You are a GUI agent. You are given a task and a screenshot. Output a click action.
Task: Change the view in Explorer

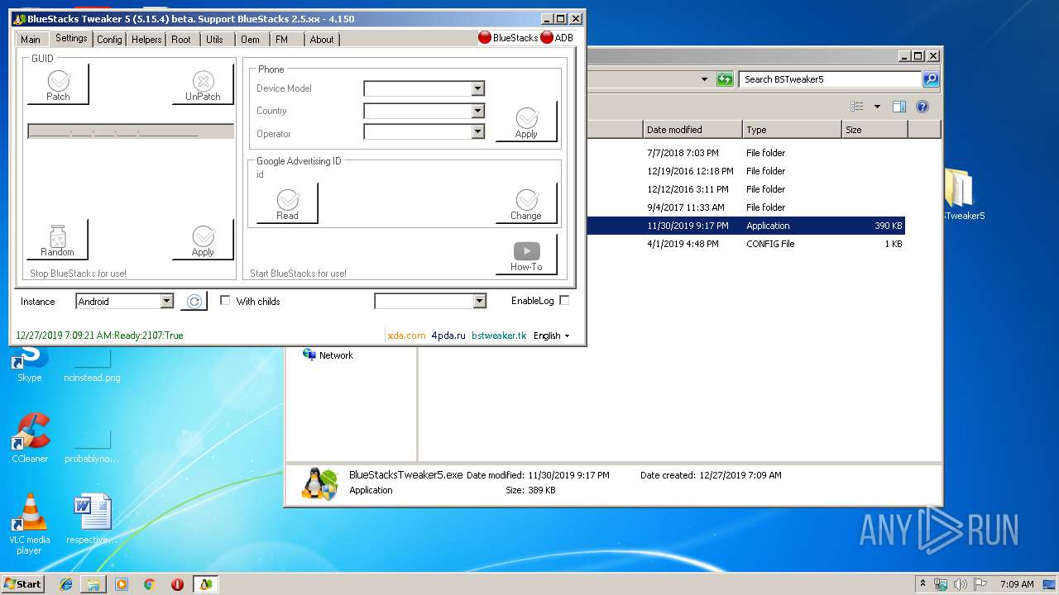pos(857,107)
